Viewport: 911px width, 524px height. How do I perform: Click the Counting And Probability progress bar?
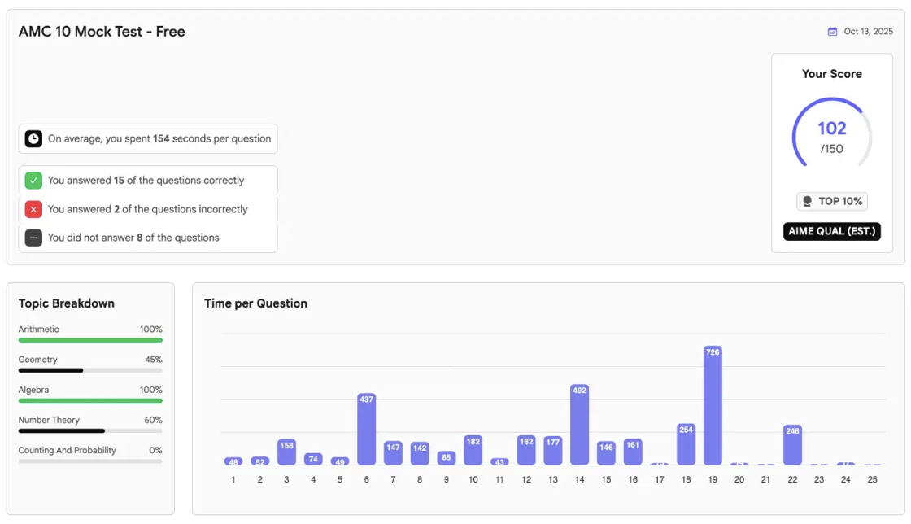tap(90, 461)
